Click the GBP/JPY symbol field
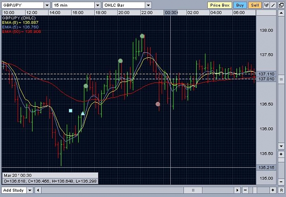This screenshot has height=197, width=286. (x=23, y=5)
